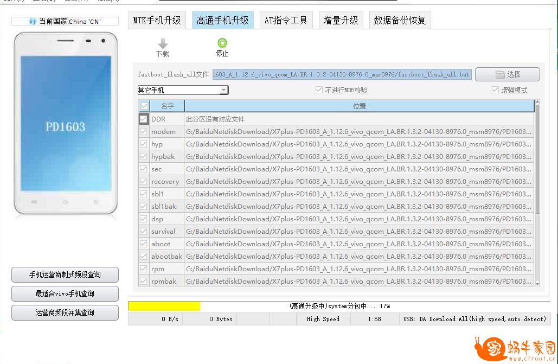Toggle the hypbak partition checkbox

click(x=143, y=156)
